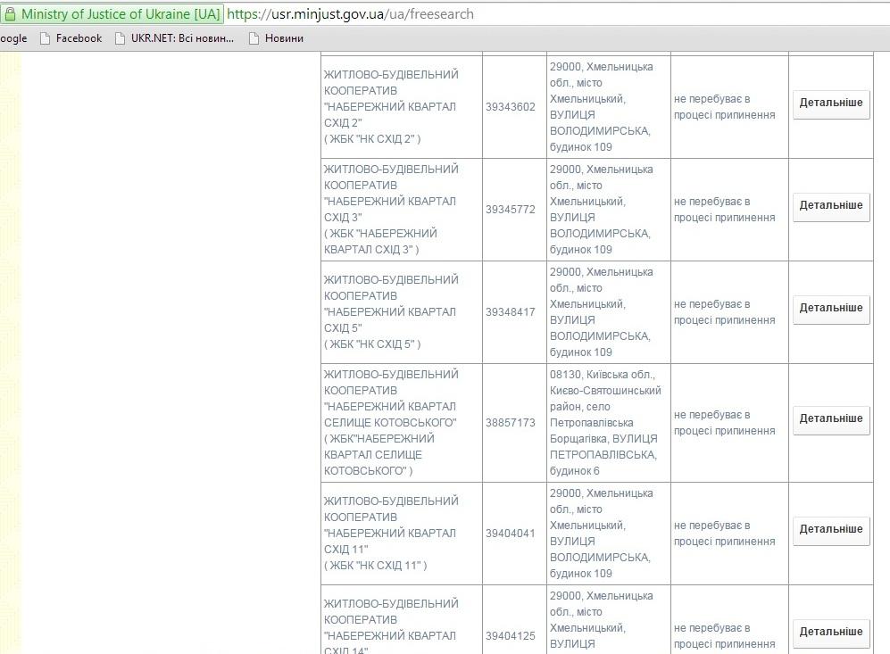Click Детальніше for code 39404125
This screenshot has width=890, height=654.
pos(831,633)
